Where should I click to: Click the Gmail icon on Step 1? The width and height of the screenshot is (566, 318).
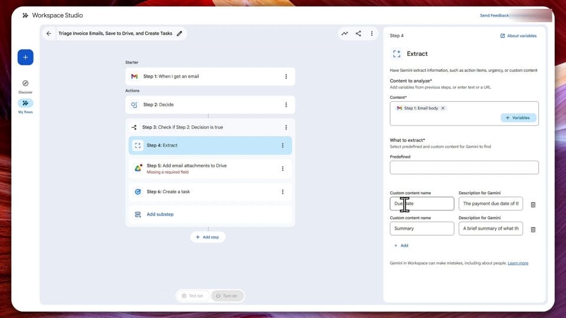tap(134, 77)
